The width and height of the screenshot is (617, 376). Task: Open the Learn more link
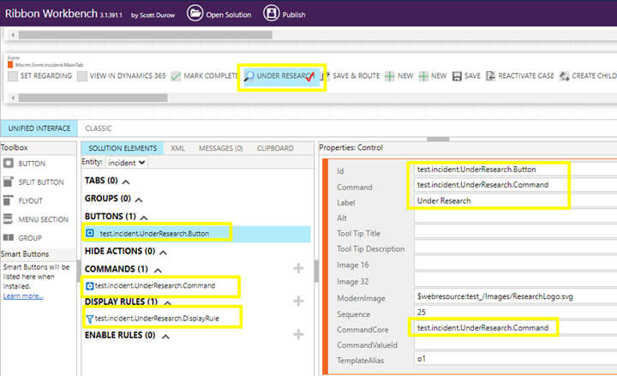tap(22, 296)
